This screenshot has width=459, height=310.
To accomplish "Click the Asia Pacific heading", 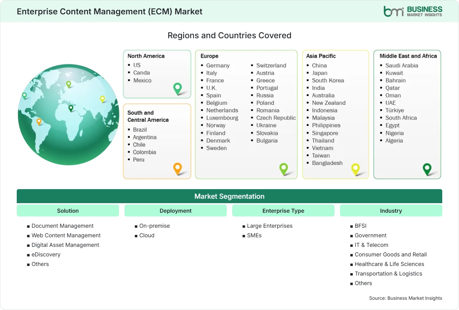I will tap(321, 56).
